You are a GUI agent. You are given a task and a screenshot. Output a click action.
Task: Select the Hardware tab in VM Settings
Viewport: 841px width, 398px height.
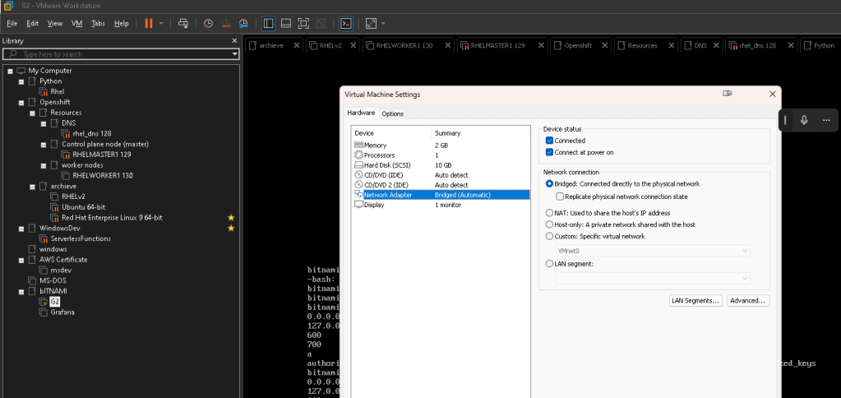point(361,113)
